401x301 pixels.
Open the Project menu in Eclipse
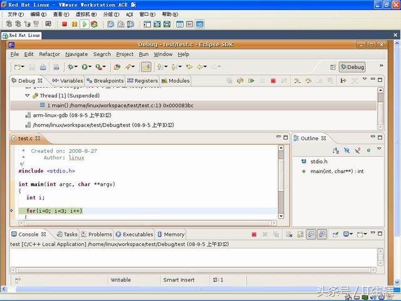125,55
